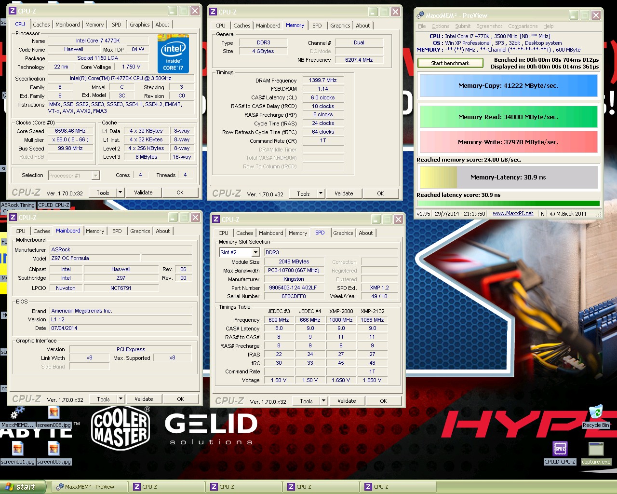Click Memory-Copy result bar
Screen dimensions: 617x494
[x=508, y=86]
